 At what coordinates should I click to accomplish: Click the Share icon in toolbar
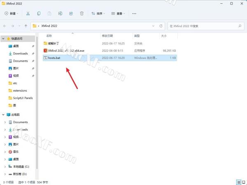(71, 14)
